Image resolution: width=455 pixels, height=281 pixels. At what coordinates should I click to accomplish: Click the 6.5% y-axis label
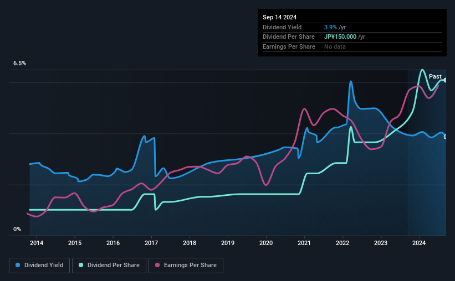(x=20, y=64)
